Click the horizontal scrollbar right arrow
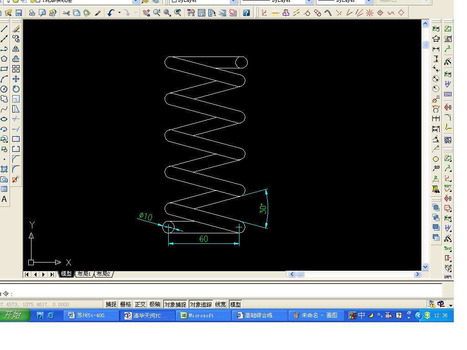 point(417,274)
